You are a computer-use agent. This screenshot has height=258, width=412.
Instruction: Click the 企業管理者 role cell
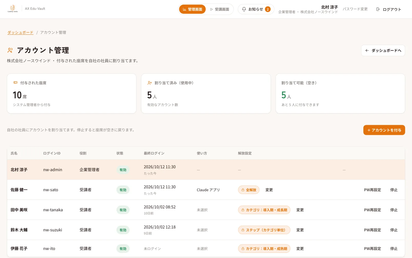89,170
